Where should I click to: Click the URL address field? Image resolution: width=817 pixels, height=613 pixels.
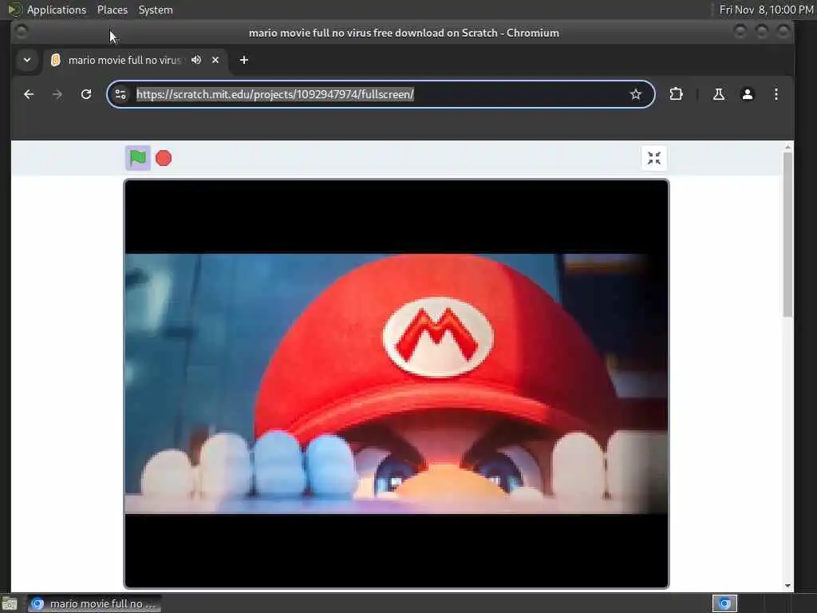(379, 94)
